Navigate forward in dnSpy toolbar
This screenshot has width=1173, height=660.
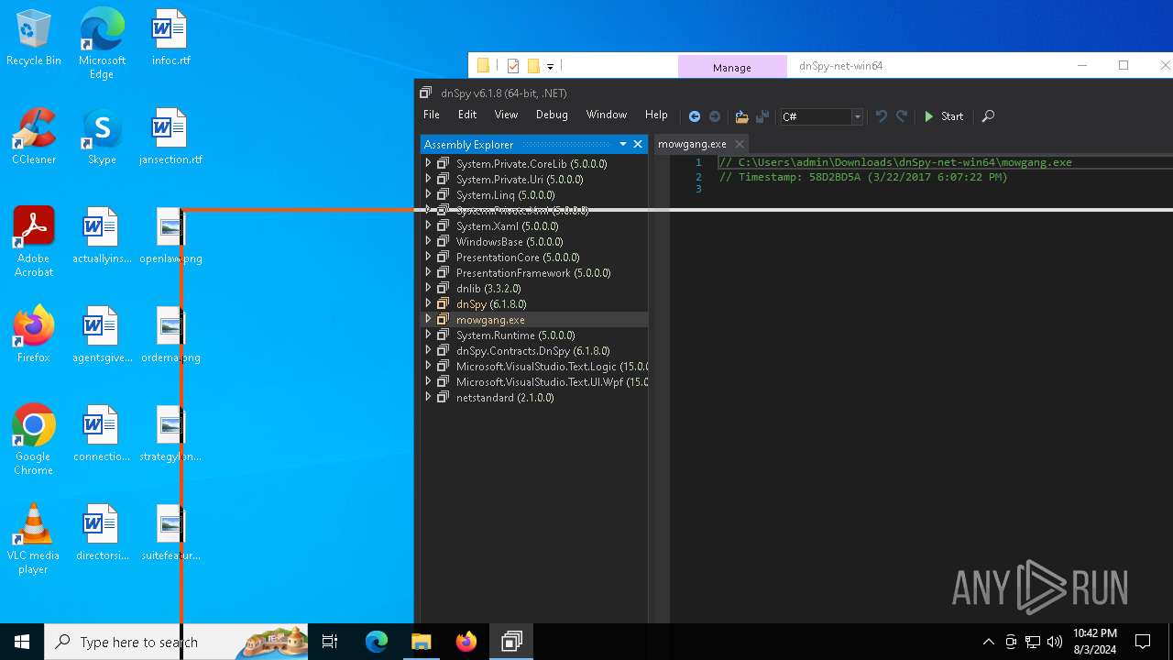coord(715,116)
